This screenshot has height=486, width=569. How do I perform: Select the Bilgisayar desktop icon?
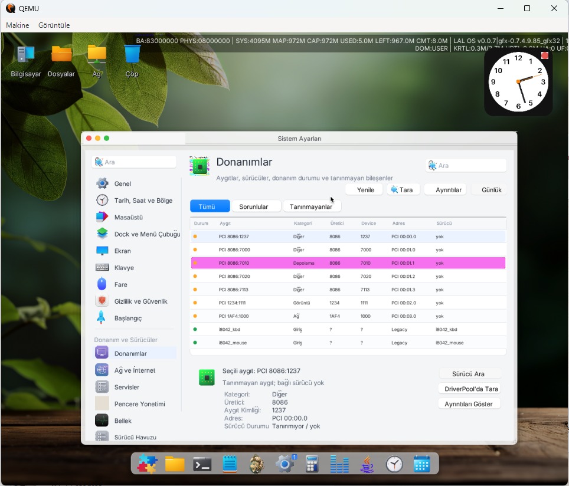pos(26,61)
